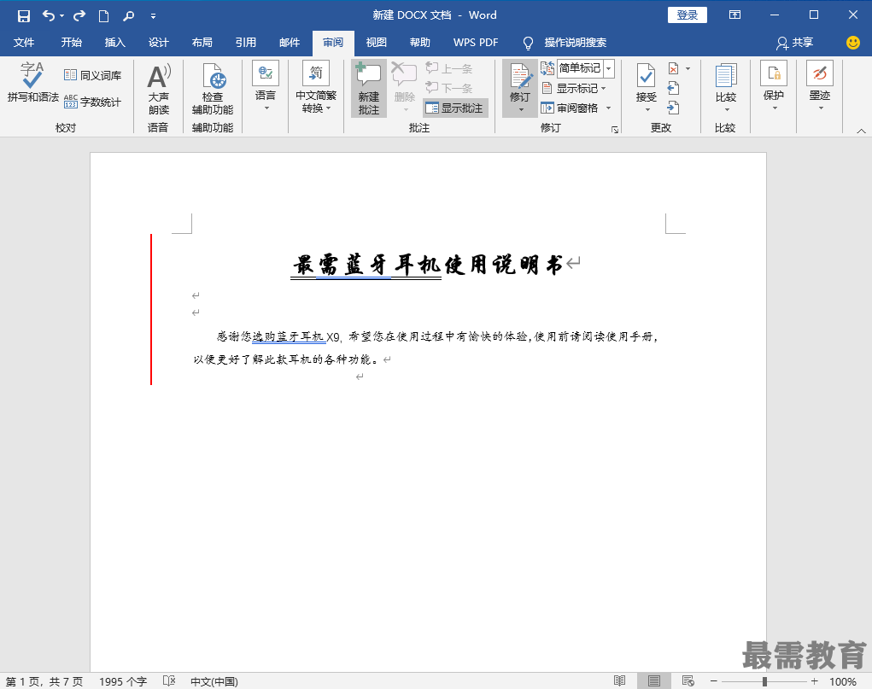Select print layout view in status bar
Viewport: 872px width, 689px height.
click(x=654, y=680)
